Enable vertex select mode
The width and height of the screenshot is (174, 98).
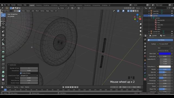click(x=15, y=11)
